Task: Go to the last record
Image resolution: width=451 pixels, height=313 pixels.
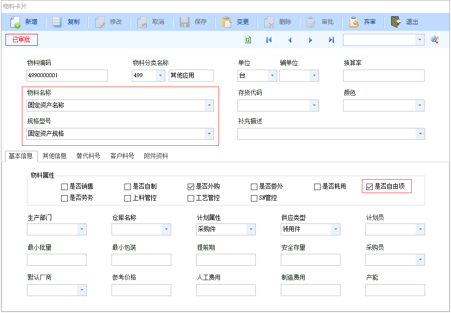Action: point(332,40)
